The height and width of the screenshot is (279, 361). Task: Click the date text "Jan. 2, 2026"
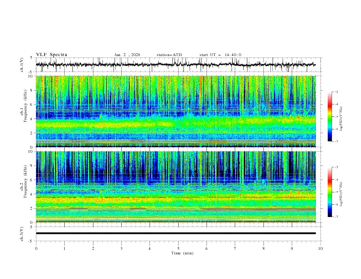127,55
